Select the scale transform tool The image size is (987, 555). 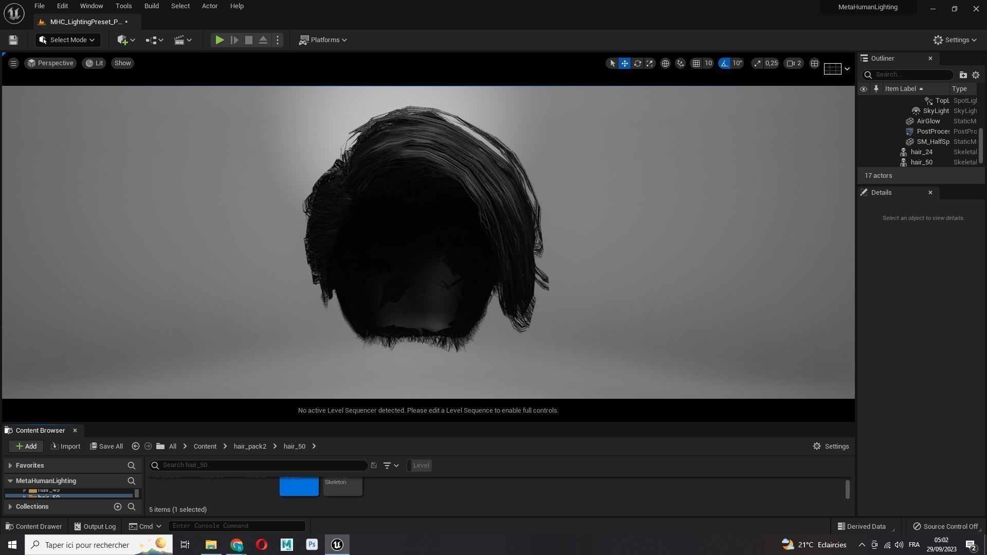(x=650, y=63)
